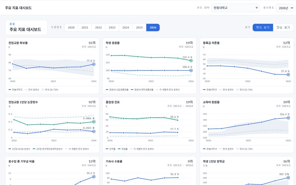Click the 0.1563 endpoint marker in 논문편수 chart

[x=94, y=131]
